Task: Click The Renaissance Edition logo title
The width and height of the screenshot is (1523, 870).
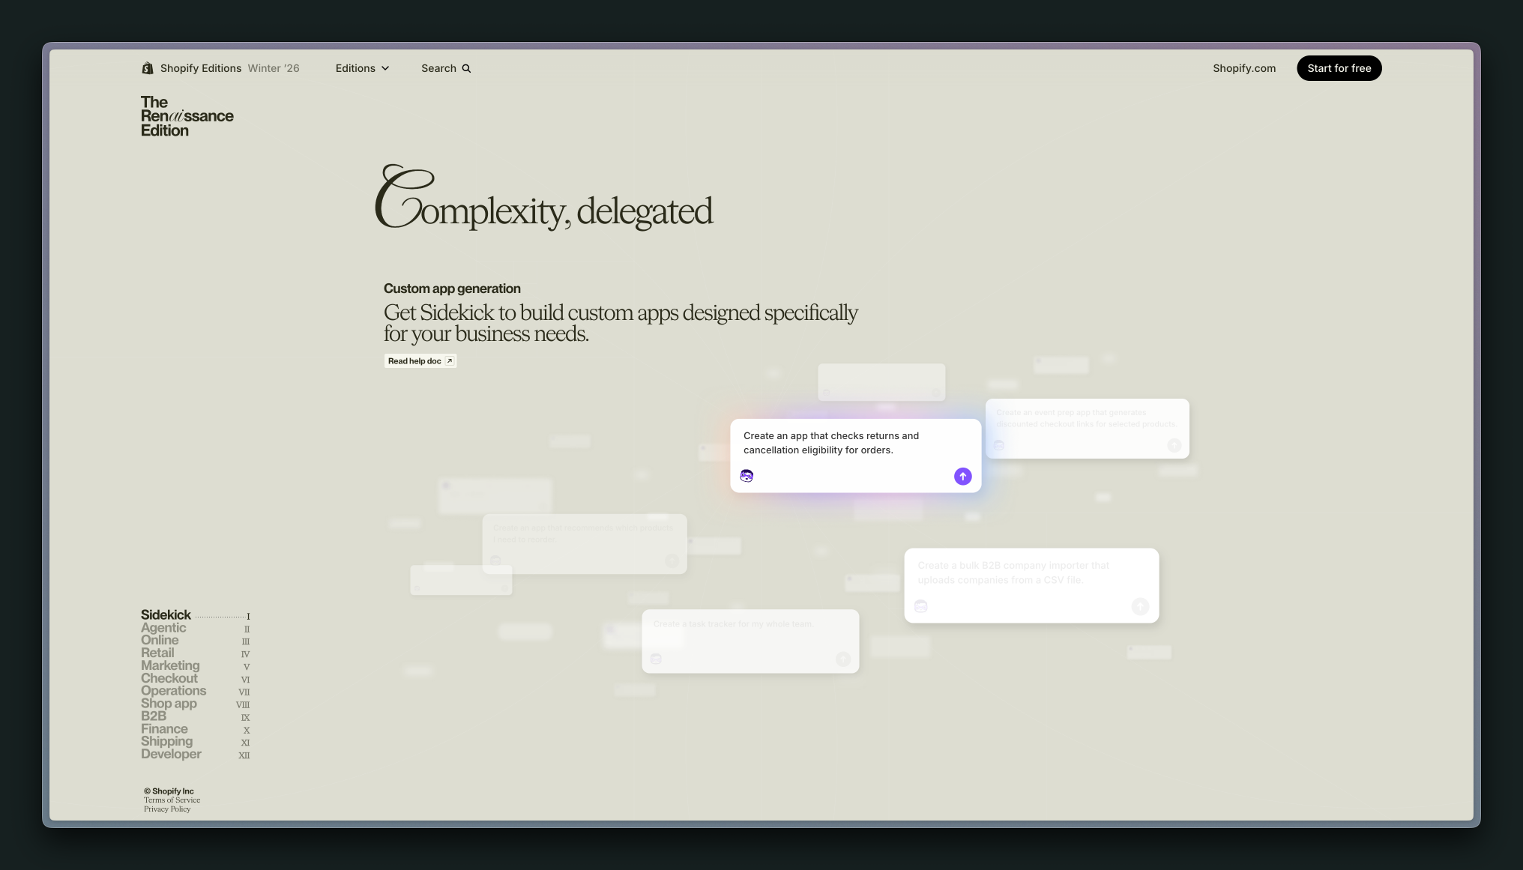Action: (x=187, y=116)
